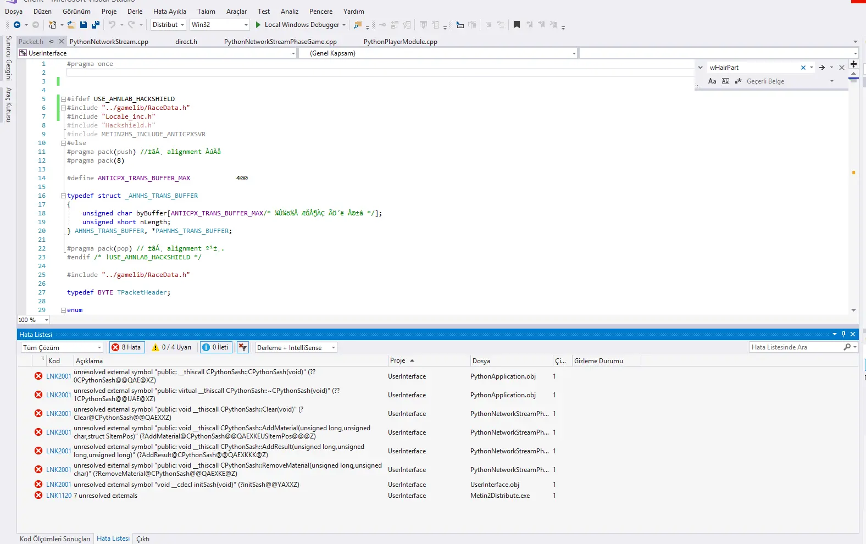The image size is (866, 544).
Task: Click Find Next arrow in search box
Action: click(822, 68)
